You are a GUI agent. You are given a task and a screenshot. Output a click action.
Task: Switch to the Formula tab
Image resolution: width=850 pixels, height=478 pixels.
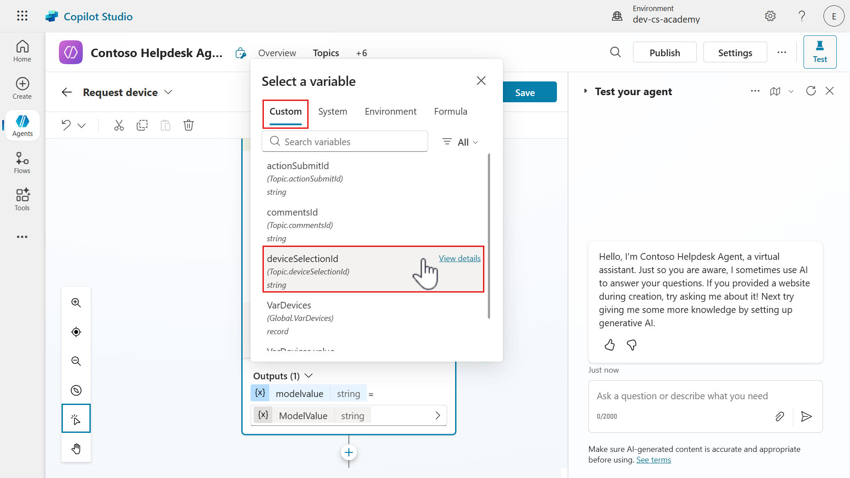point(450,112)
